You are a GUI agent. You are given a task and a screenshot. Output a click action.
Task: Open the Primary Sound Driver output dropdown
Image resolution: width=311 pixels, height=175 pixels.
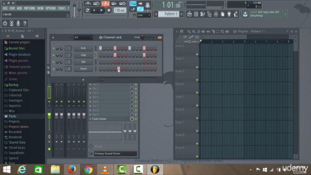(x=115, y=154)
